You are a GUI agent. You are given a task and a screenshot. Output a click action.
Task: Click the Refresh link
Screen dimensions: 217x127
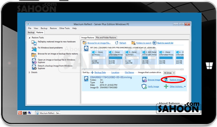(x=123, y=43)
